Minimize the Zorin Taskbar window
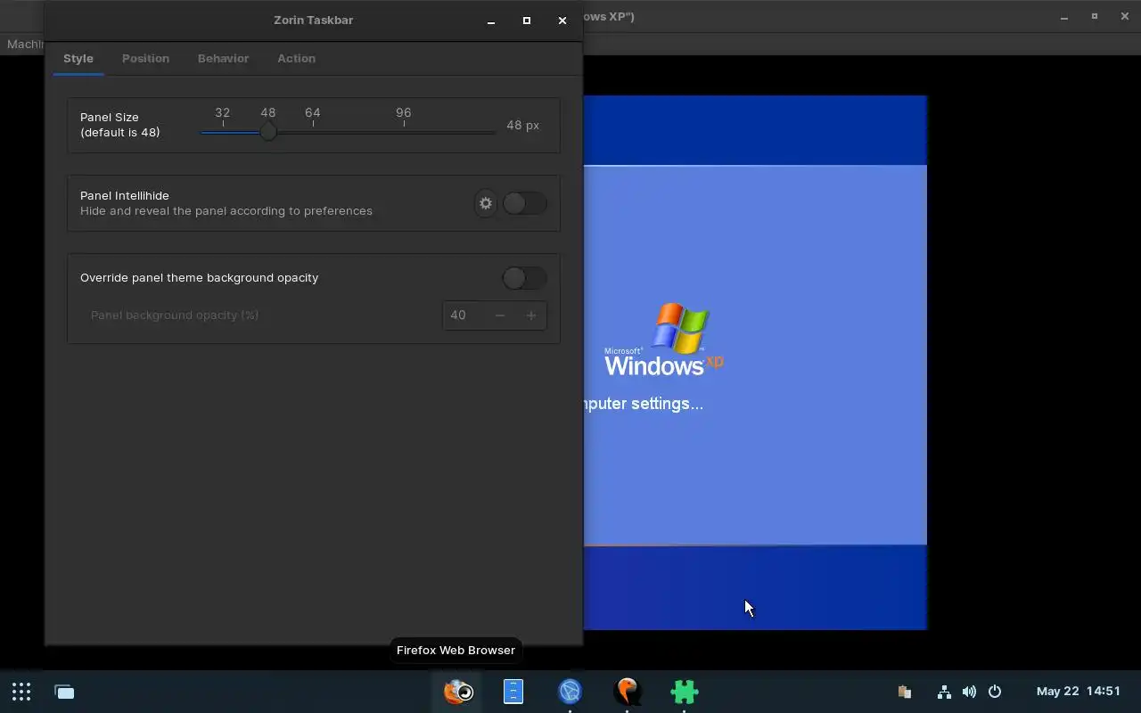This screenshot has height=713, width=1141. [491, 20]
